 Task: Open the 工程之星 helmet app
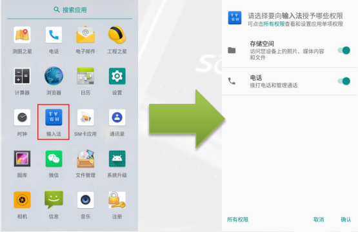point(117,35)
